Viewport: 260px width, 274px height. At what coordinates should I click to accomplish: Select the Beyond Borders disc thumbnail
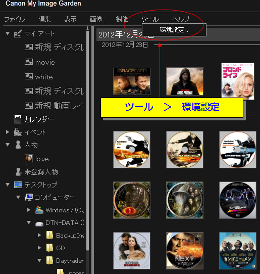pyautogui.click(x=132, y=251)
